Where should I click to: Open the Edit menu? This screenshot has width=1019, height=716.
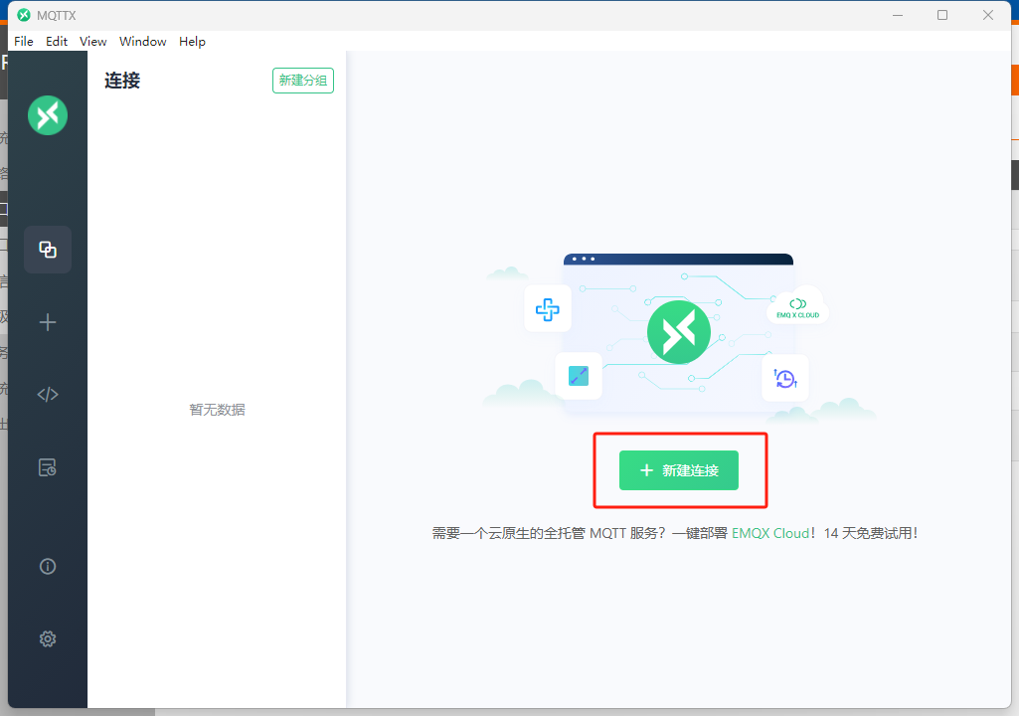click(x=57, y=41)
